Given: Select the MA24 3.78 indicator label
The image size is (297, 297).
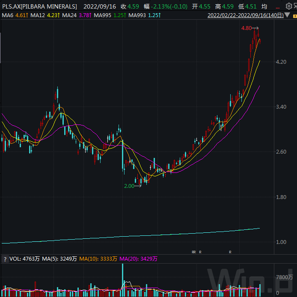Looking at the screenshot, I should tap(77, 15).
